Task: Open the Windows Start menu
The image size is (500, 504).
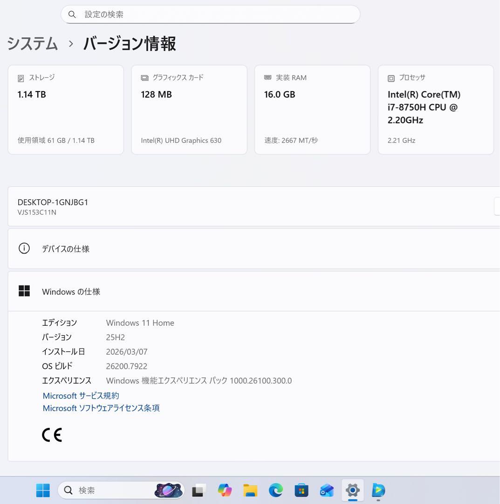Action: (x=43, y=490)
